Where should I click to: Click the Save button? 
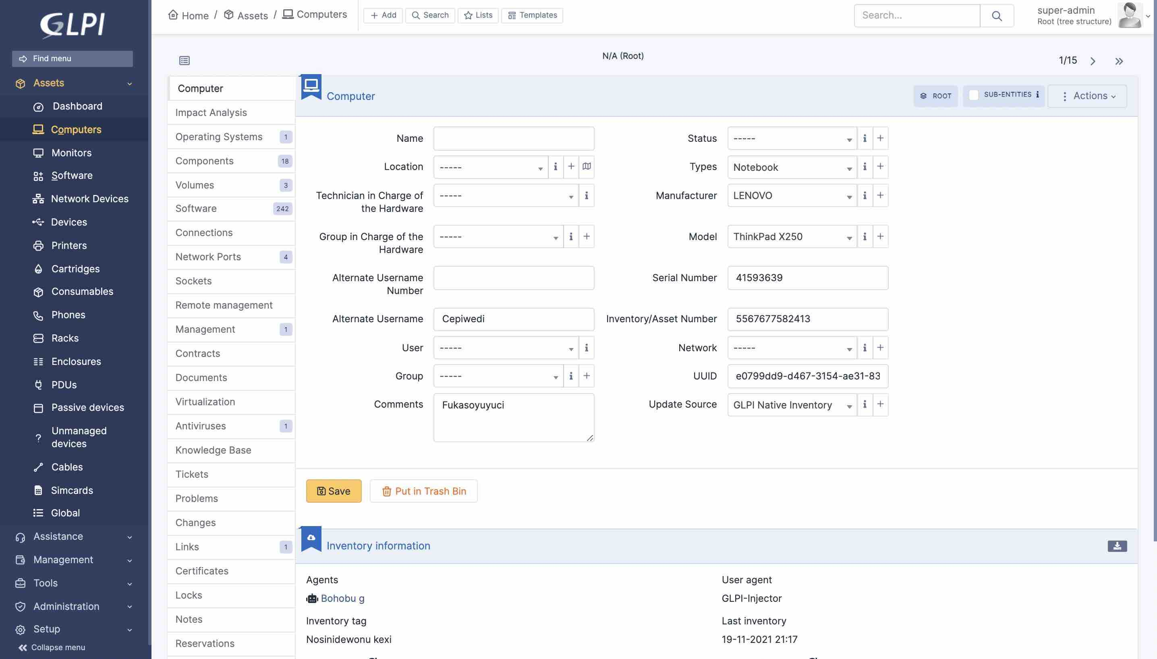point(334,491)
